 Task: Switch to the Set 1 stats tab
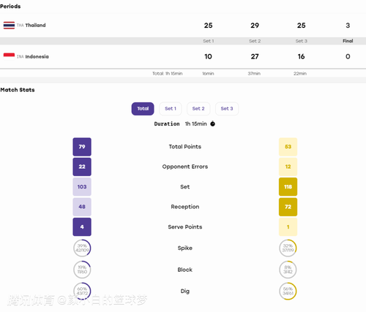tap(171, 109)
